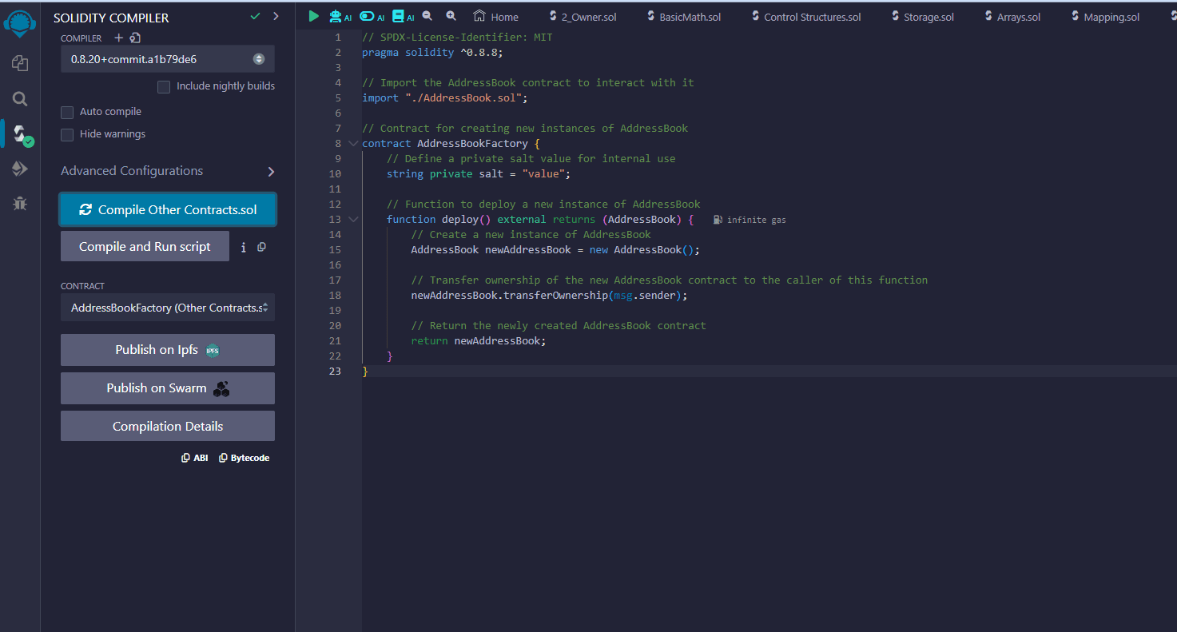Click "contract AddressBookFactory" text in editor
Image resolution: width=1177 pixels, height=632 pixels.
445,144
